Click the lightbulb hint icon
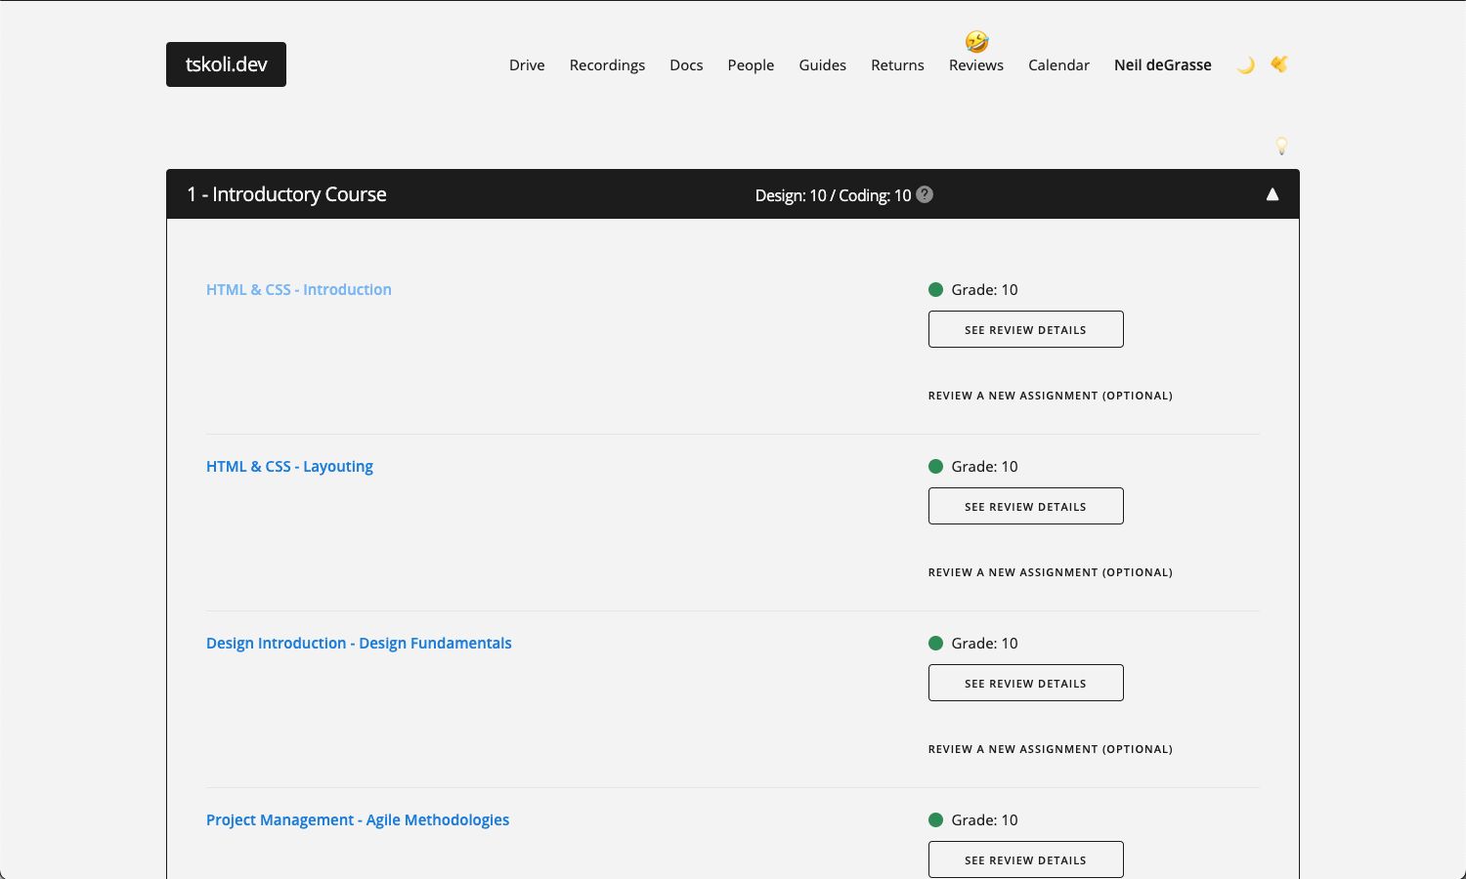The height and width of the screenshot is (879, 1466). coord(1281,146)
